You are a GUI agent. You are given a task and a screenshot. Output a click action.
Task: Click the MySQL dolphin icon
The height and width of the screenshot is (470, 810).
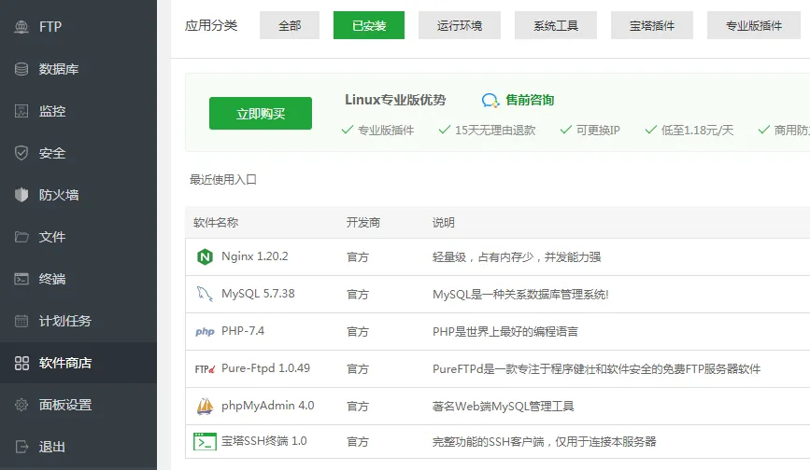pyautogui.click(x=205, y=294)
